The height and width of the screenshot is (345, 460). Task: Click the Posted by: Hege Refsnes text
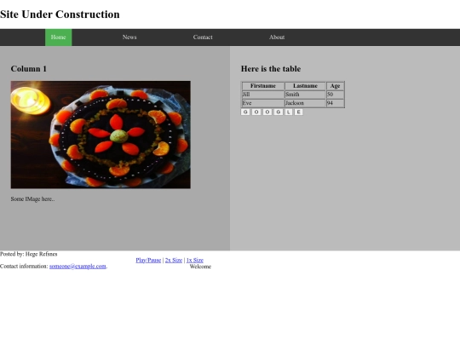coord(29,254)
